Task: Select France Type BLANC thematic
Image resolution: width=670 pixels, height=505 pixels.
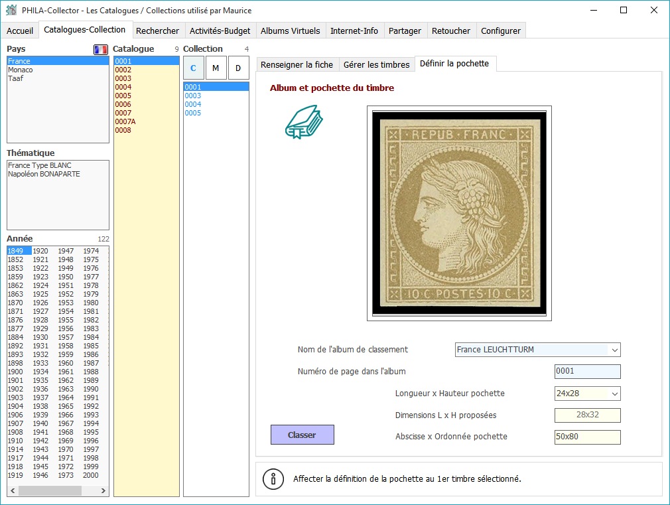Action: pyautogui.click(x=58, y=165)
